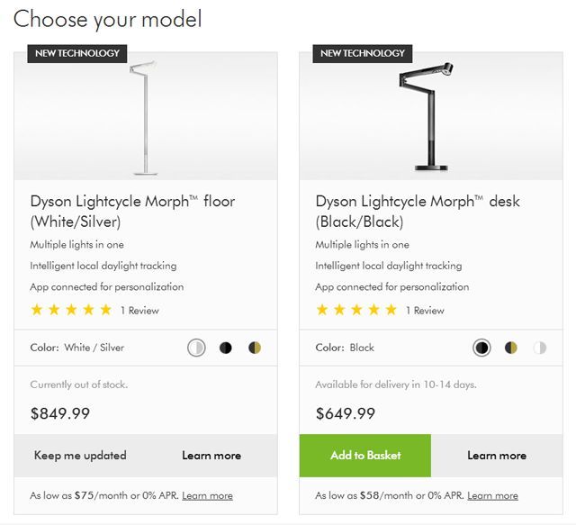
Task: Click Lightcycle Morph desk lamp image
Action: (428, 115)
